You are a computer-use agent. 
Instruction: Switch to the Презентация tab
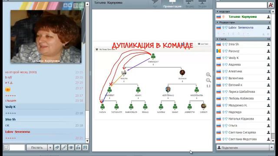click(172, 4)
